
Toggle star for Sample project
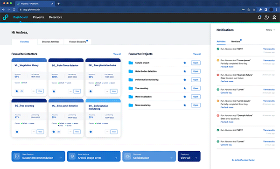tap(185, 63)
